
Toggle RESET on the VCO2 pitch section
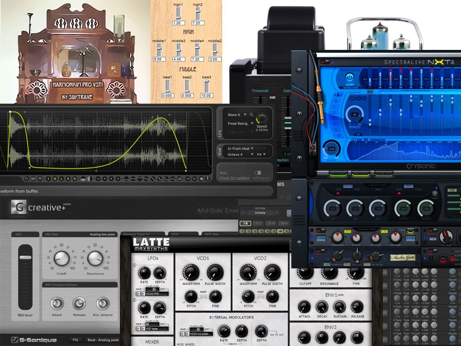261,296
